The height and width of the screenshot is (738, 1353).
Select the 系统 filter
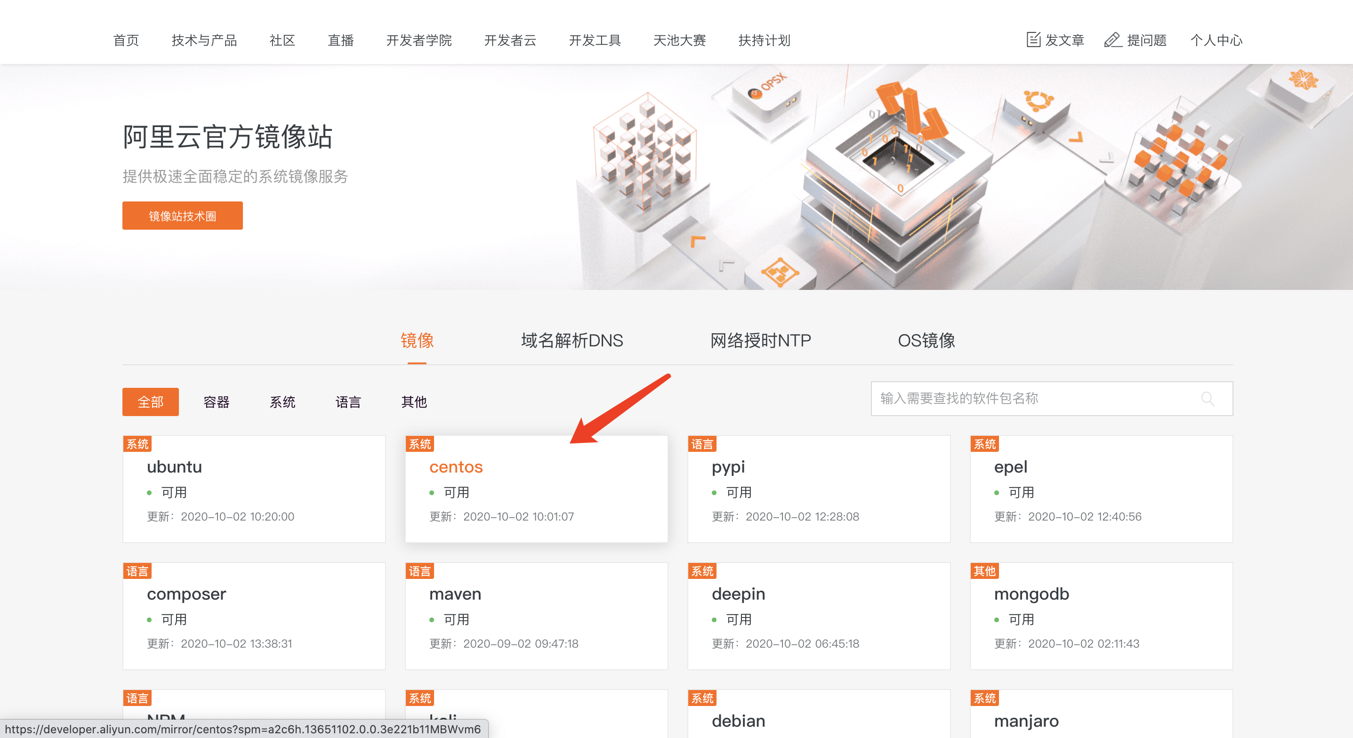click(282, 402)
